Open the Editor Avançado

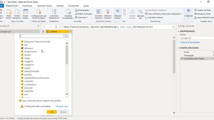point(84,14)
